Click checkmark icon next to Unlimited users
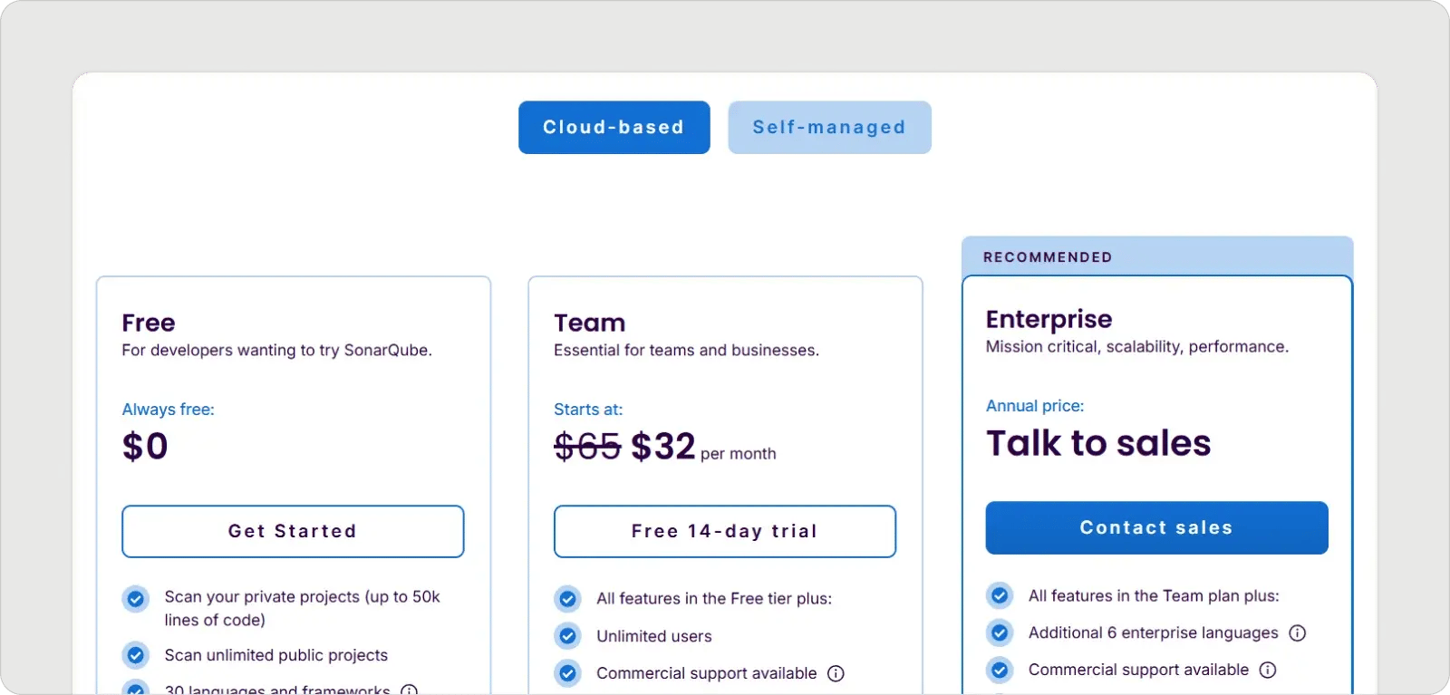Image resolution: width=1450 pixels, height=695 pixels. pos(567,636)
